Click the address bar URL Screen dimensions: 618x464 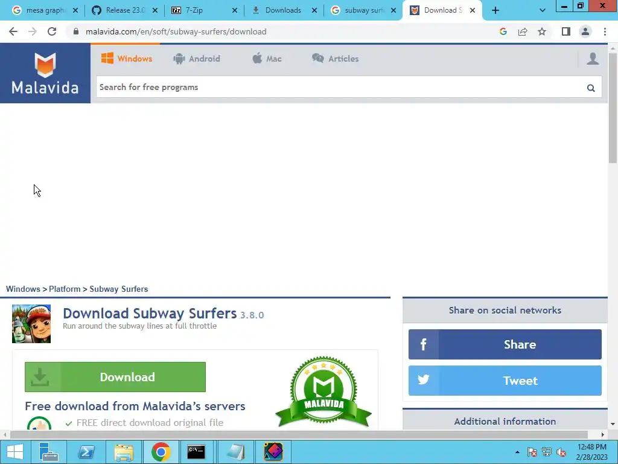[176, 31]
